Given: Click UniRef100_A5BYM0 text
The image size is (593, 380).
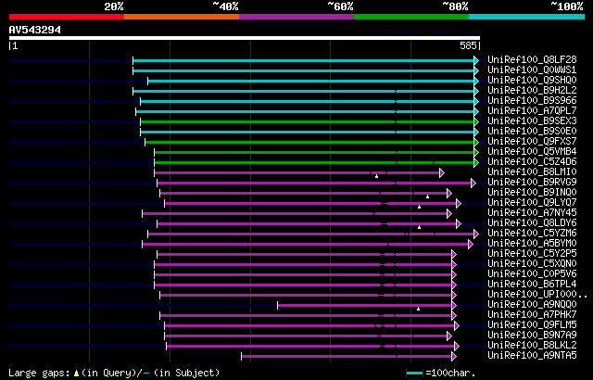Looking at the screenshot, I should (532, 244).
